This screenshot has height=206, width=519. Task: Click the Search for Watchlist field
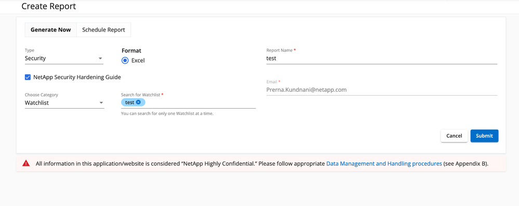[x=189, y=102]
